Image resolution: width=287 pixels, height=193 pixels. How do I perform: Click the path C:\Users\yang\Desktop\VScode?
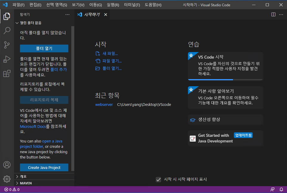pyautogui.click(x=144, y=104)
